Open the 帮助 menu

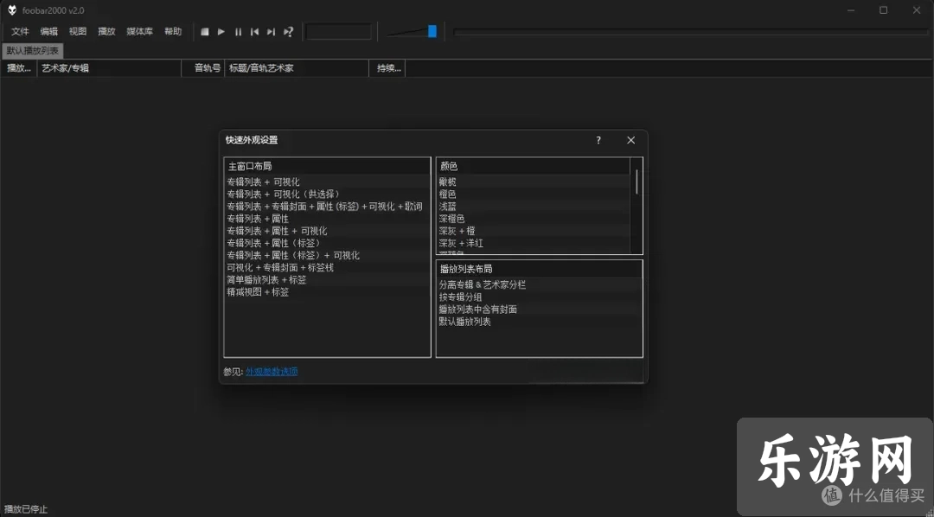point(173,32)
